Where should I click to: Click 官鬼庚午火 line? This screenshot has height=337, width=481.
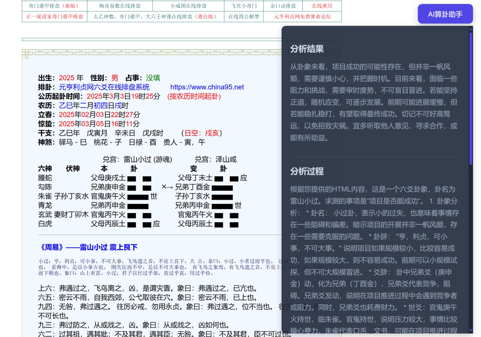coord(108,196)
